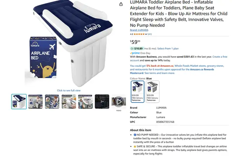The width and height of the screenshot is (232, 156).
Task: Click the prime logo icon
Action: [135, 53]
